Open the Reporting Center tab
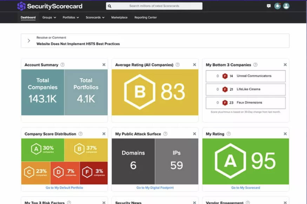This screenshot has width=307, height=204. click(146, 18)
